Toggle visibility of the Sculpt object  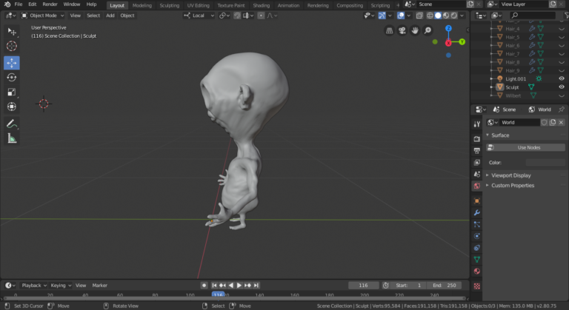[561, 87]
